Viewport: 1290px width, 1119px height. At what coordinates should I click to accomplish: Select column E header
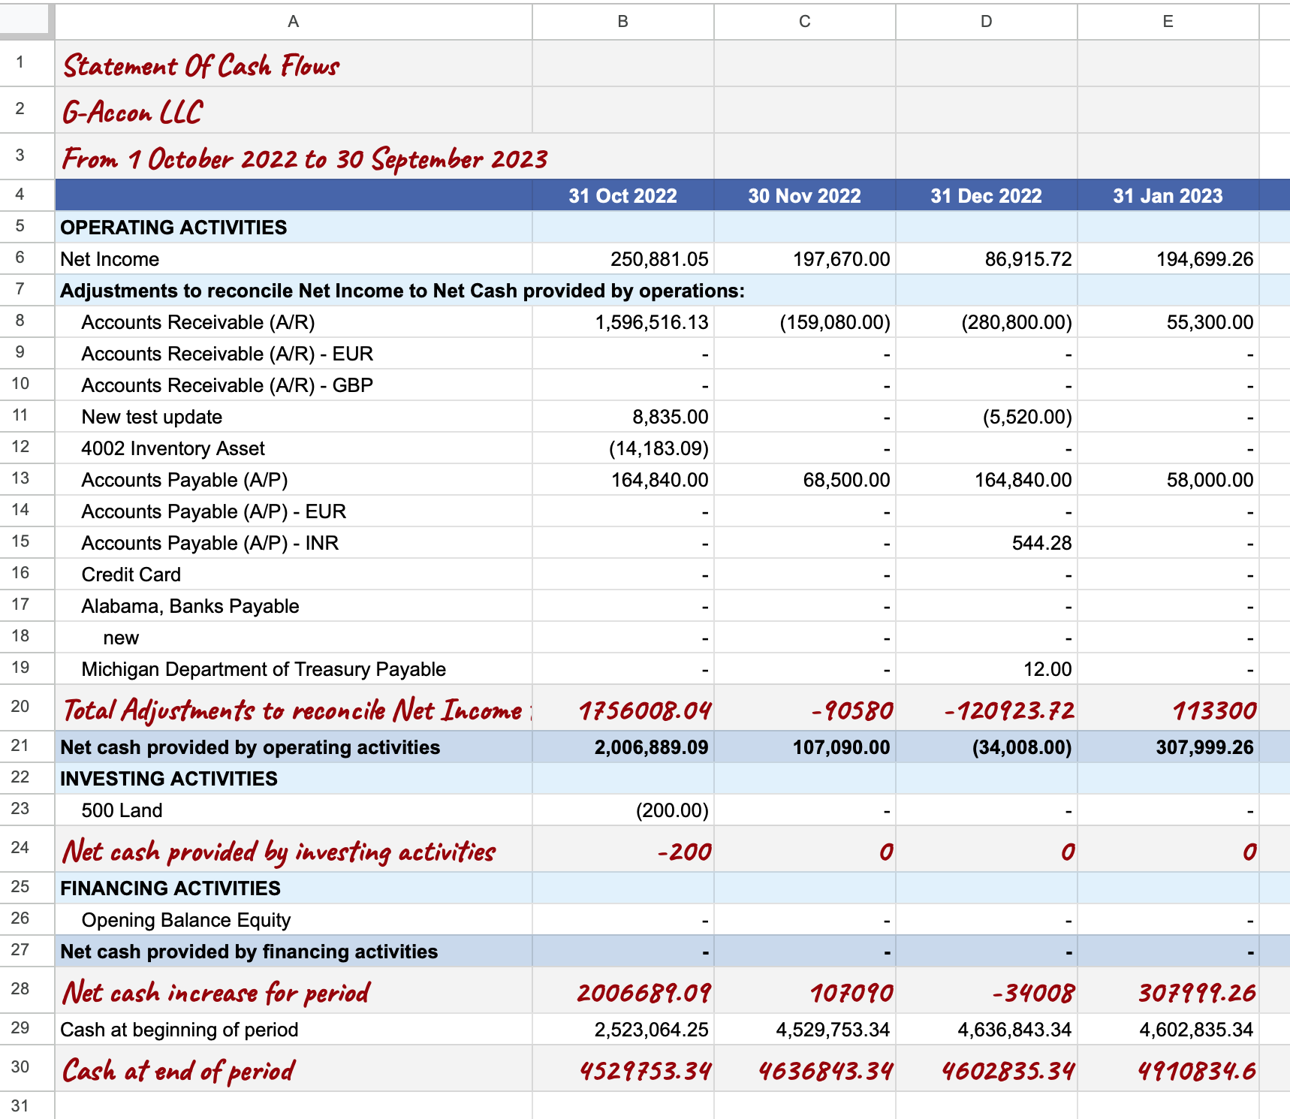click(x=1168, y=21)
